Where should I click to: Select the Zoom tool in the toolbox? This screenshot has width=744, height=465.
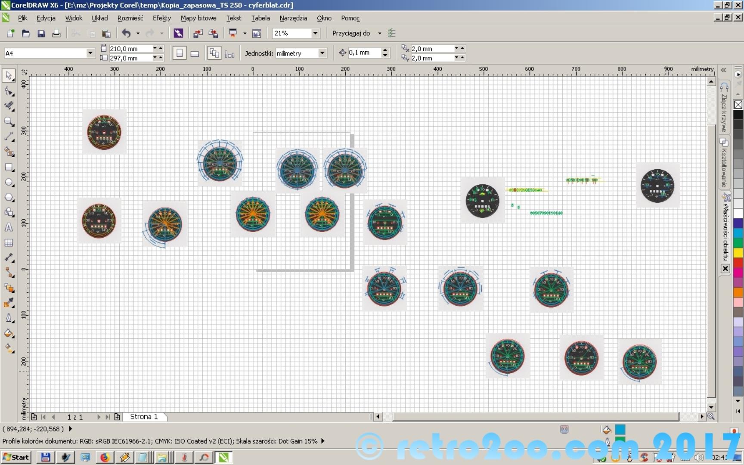point(9,122)
